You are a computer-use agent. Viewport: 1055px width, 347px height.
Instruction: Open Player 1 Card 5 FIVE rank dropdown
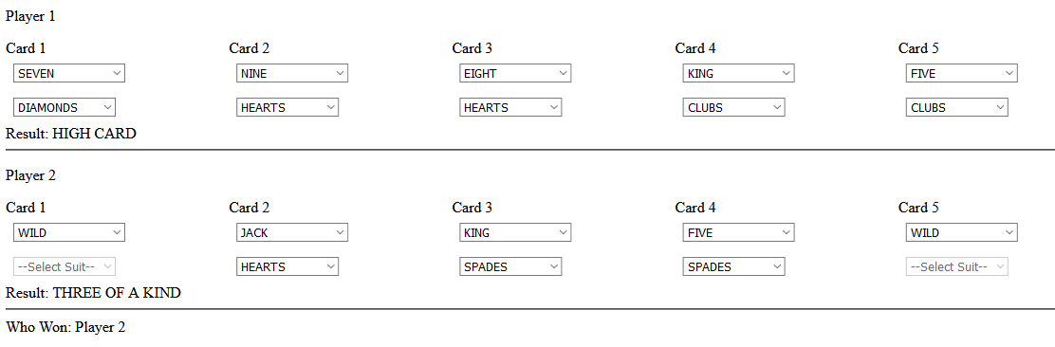961,73
